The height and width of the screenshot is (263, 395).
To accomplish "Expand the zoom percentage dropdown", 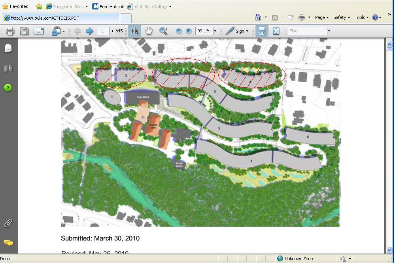I will tap(215, 31).
